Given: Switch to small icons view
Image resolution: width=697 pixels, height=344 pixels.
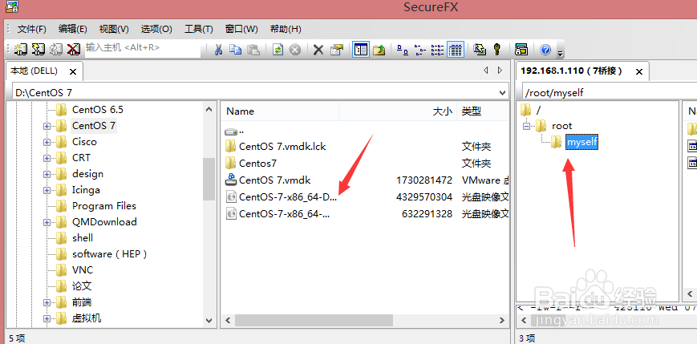Looking at the screenshot, I should [x=419, y=50].
